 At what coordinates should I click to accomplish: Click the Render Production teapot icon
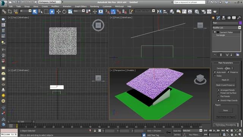click(215, 12)
